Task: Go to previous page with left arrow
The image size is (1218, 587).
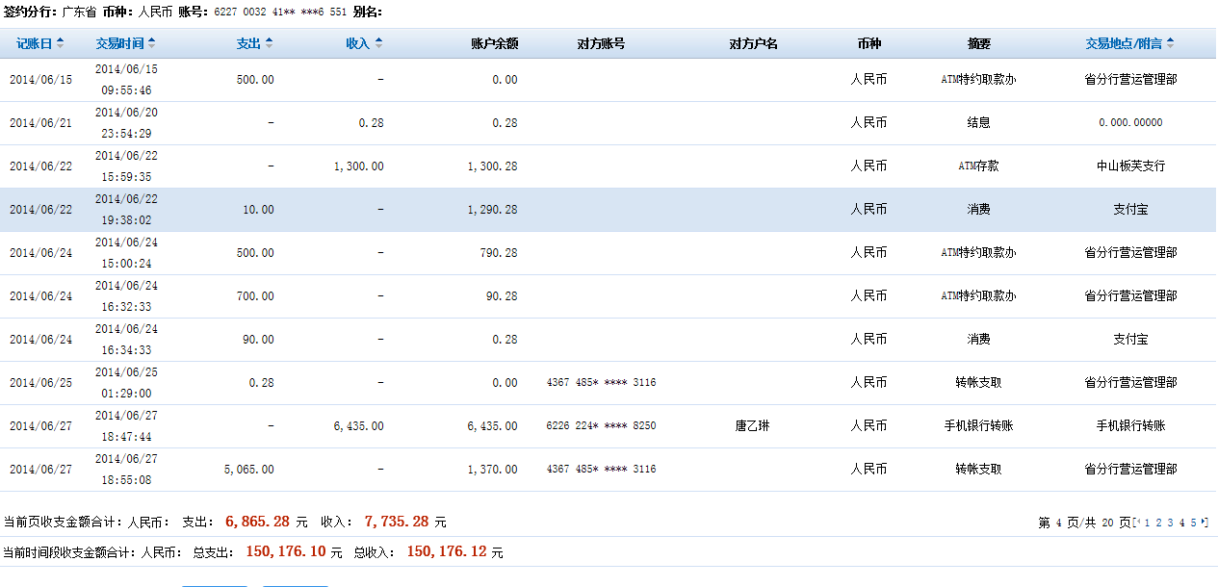Action: point(1138,523)
